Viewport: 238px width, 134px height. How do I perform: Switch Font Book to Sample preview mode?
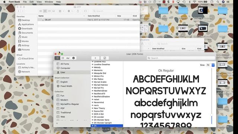(57, 58)
